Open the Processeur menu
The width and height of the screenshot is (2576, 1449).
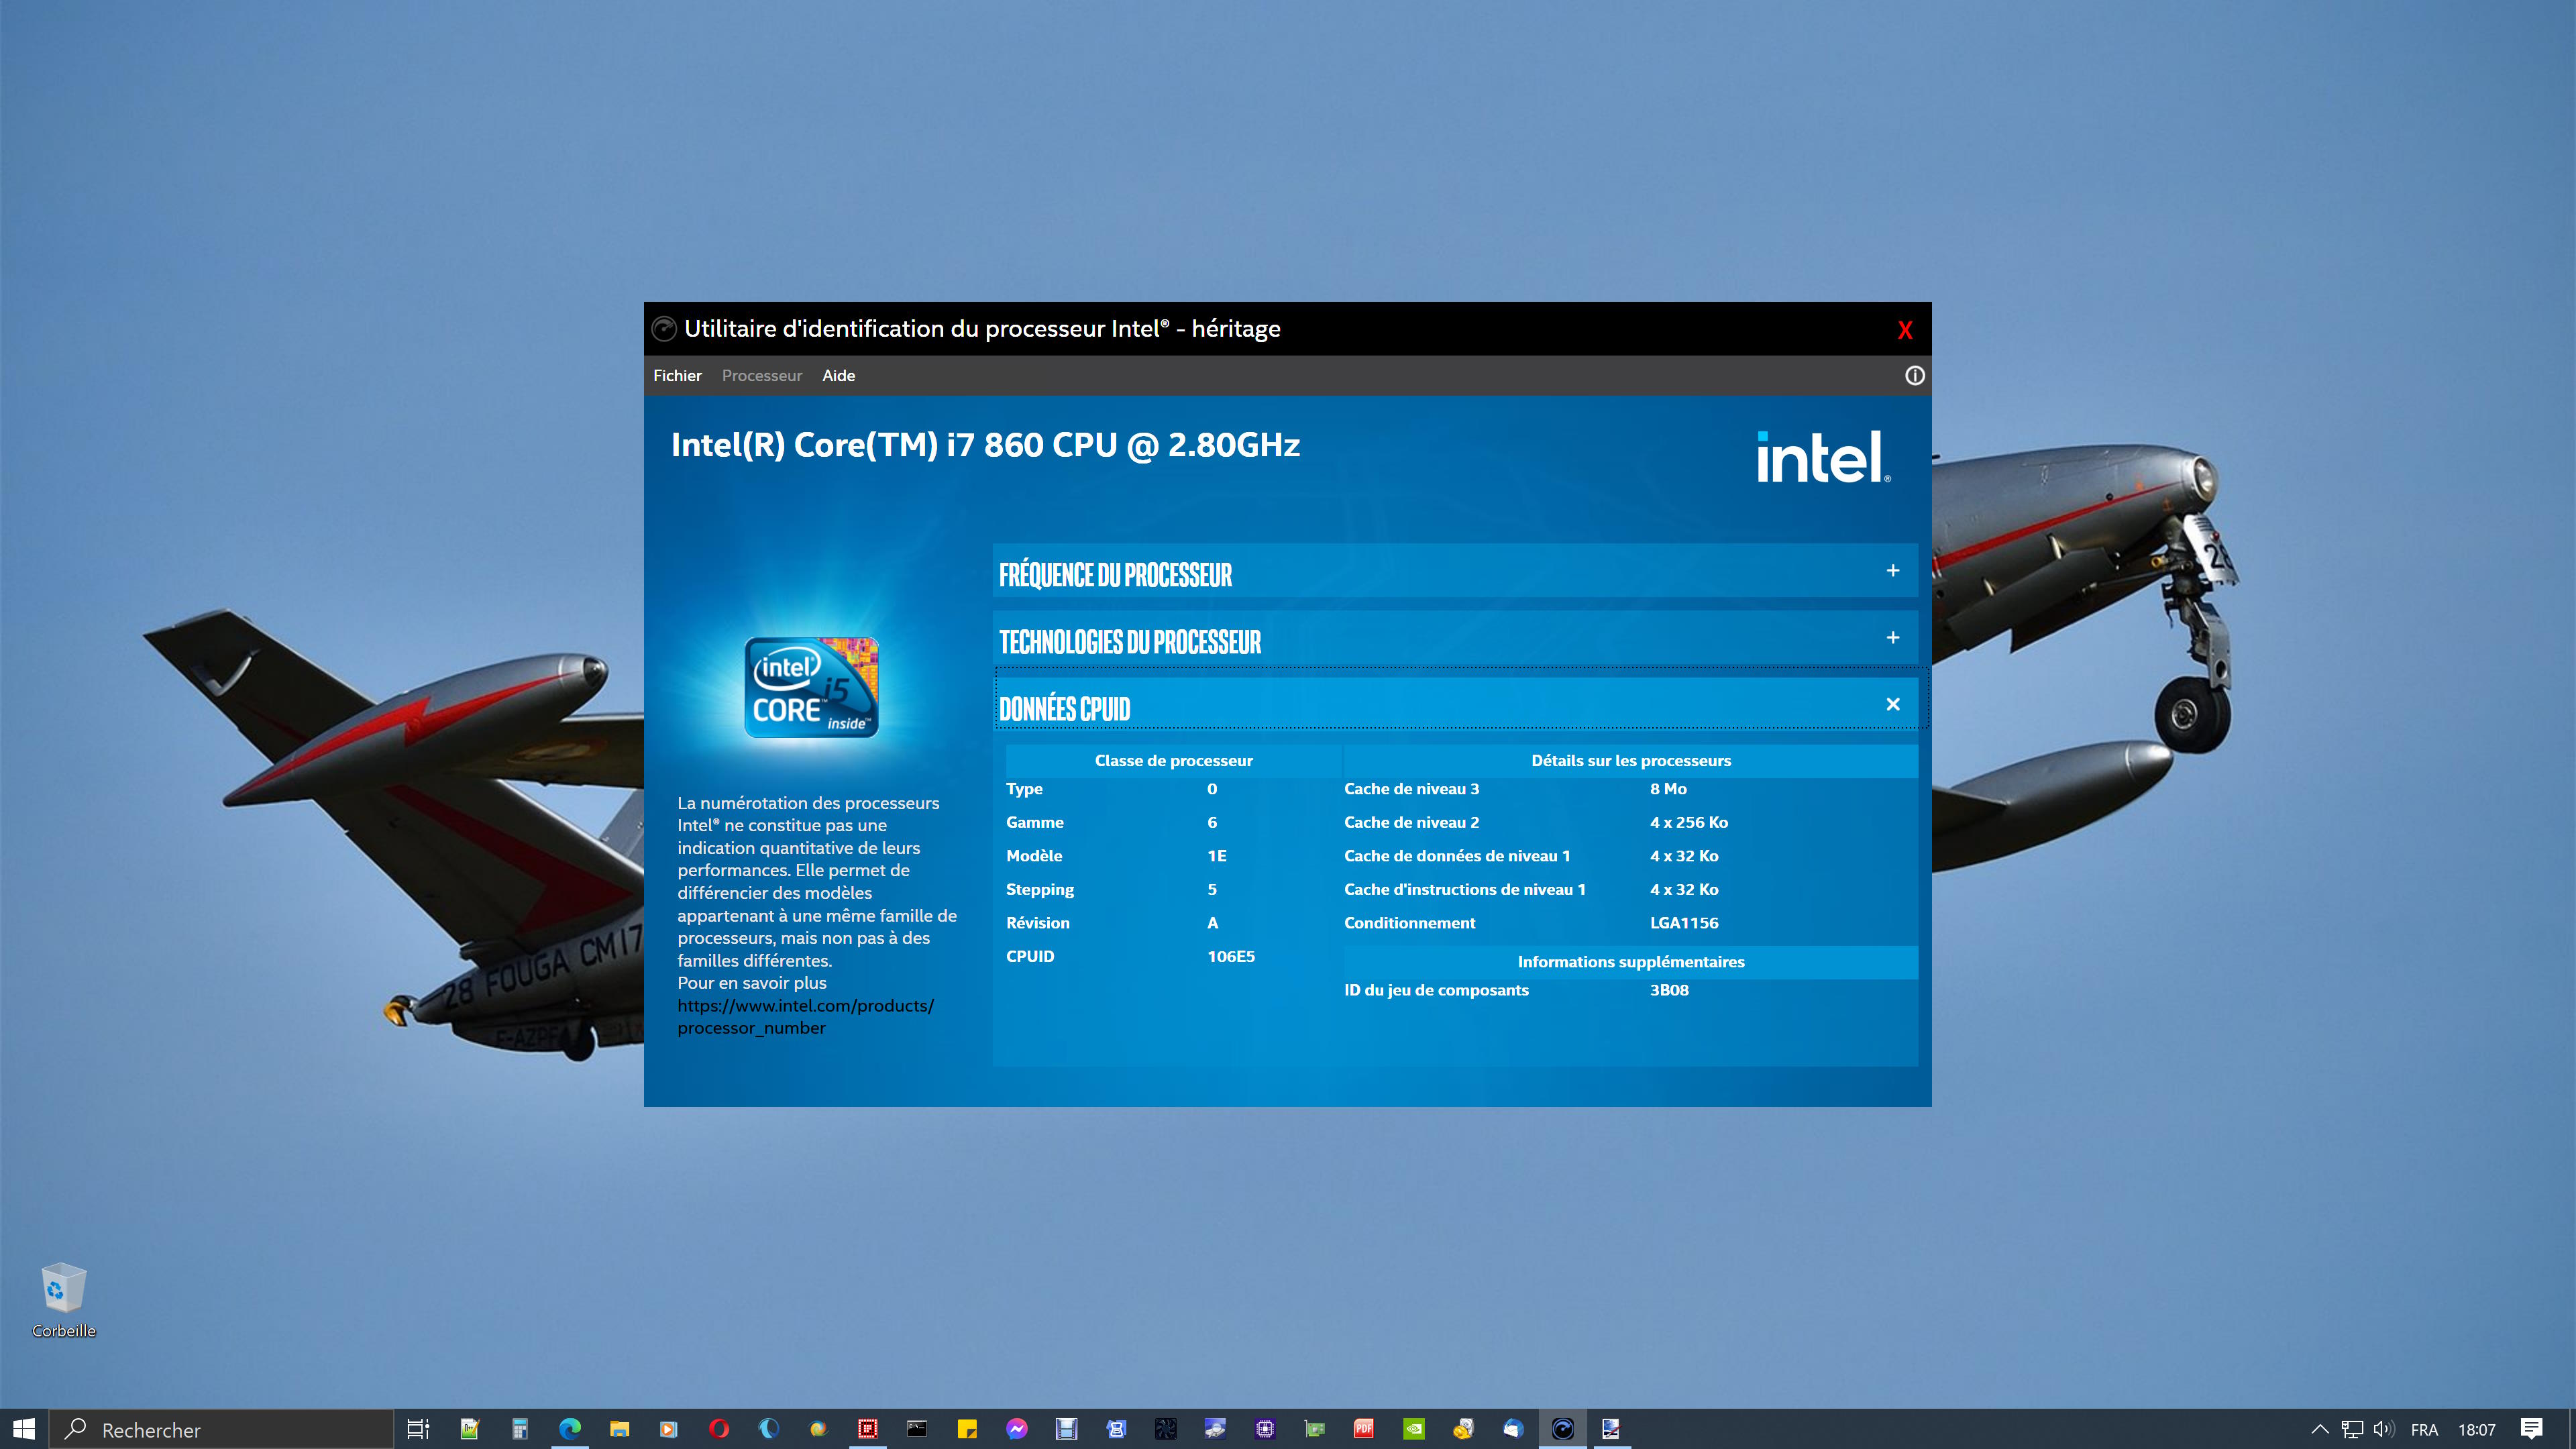click(x=762, y=375)
